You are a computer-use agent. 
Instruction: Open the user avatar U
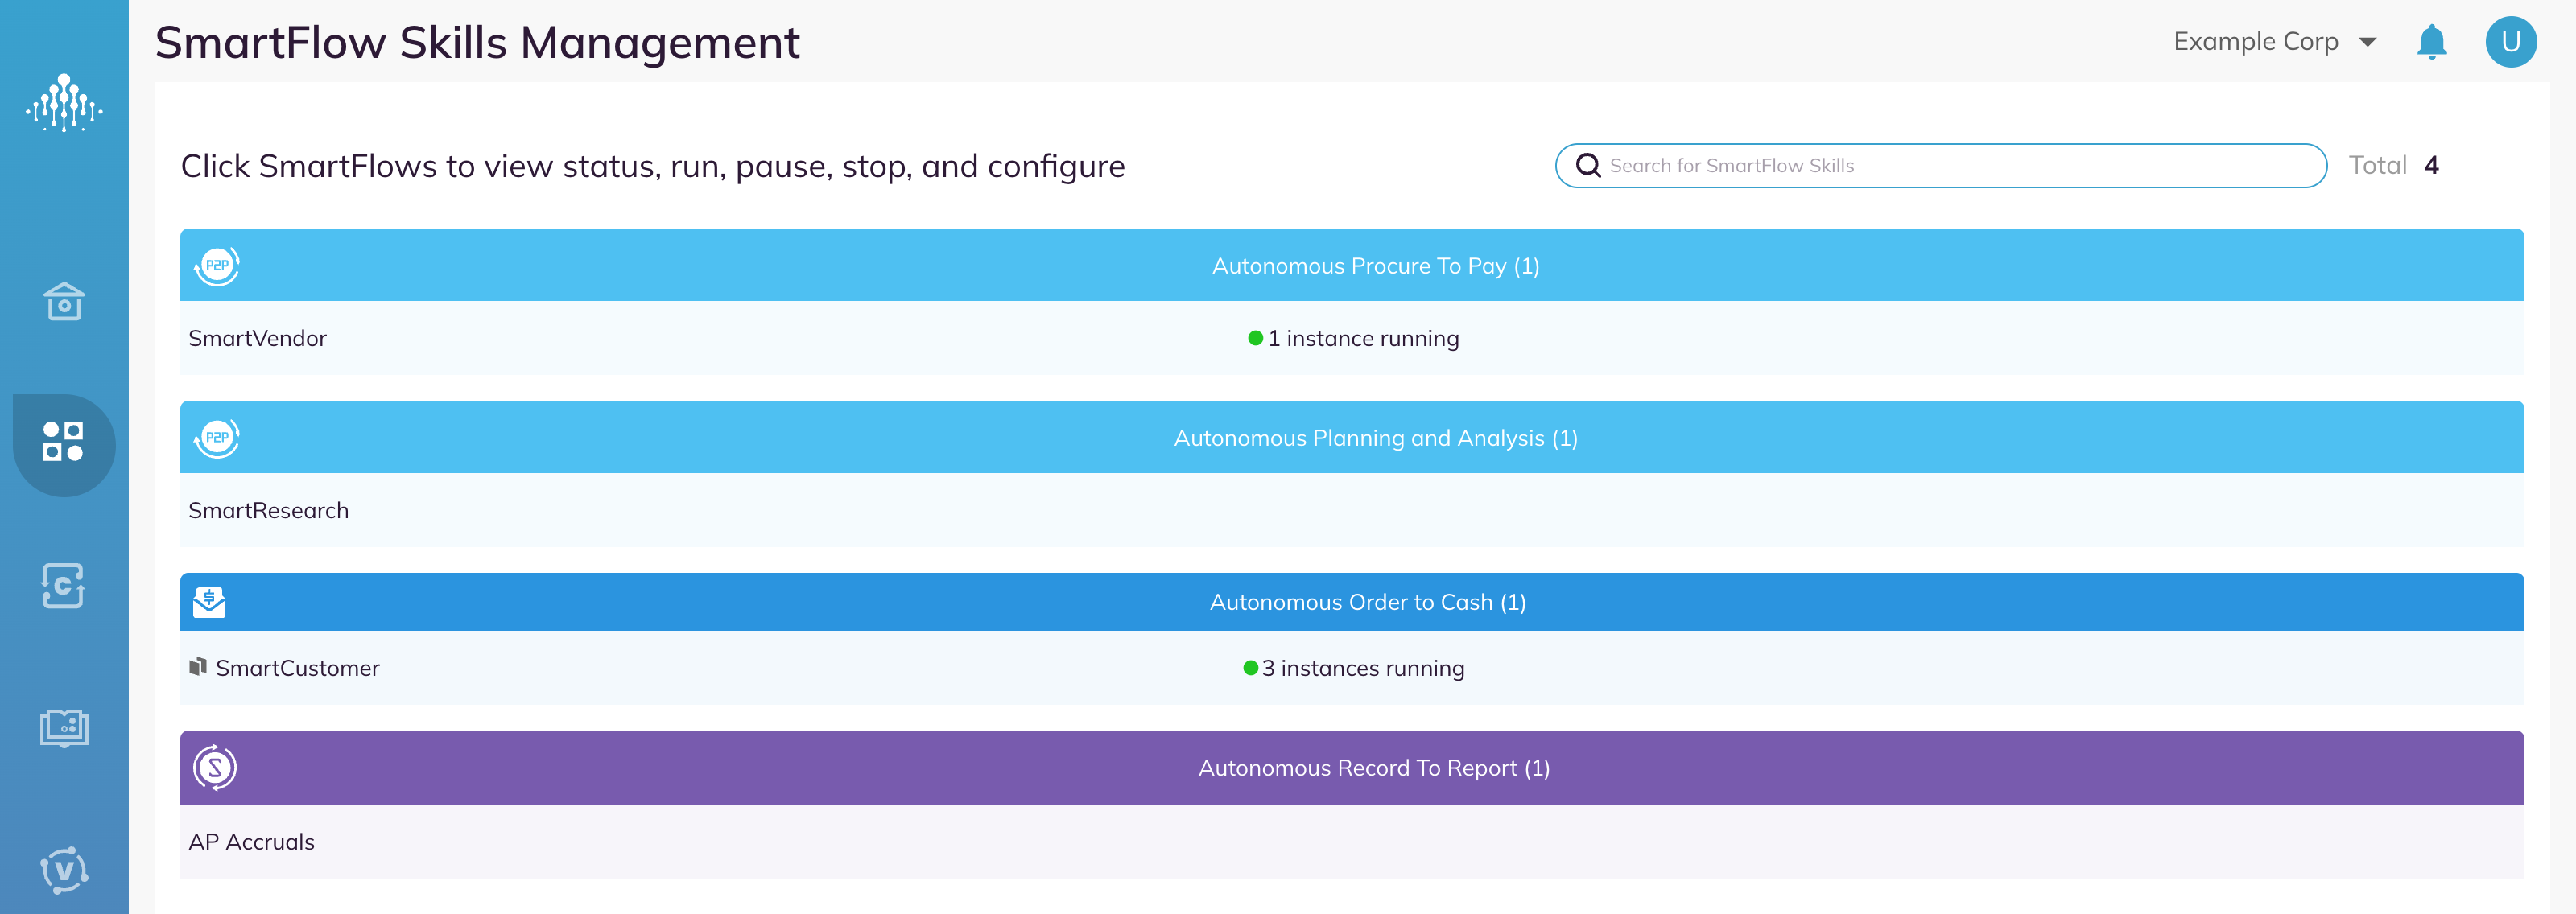[2511, 42]
